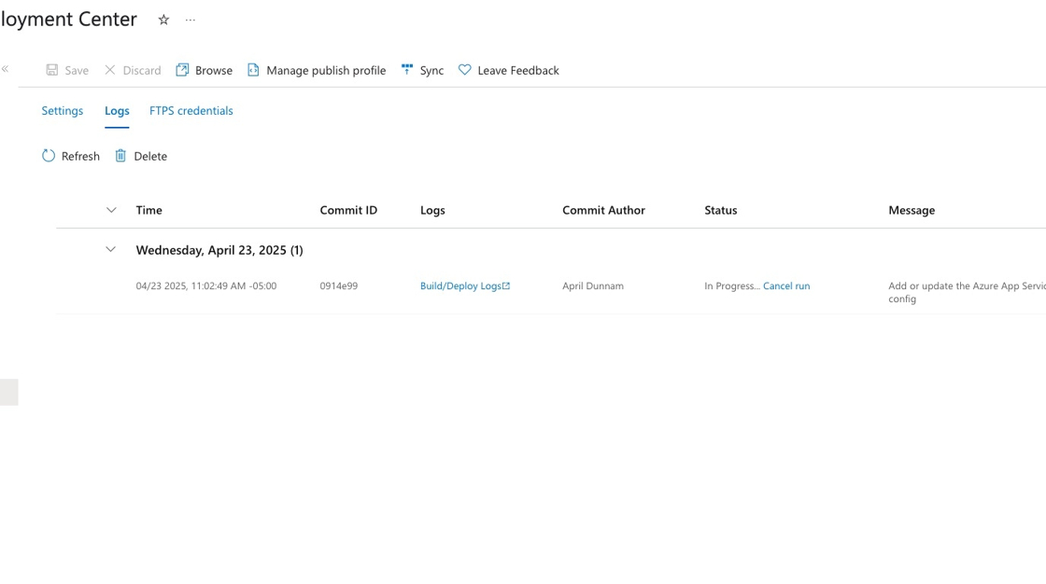Switch to the Settings tab

click(x=62, y=110)
